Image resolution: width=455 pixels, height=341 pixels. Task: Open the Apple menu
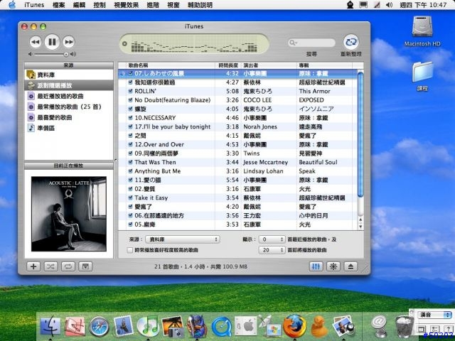[12, 5]
